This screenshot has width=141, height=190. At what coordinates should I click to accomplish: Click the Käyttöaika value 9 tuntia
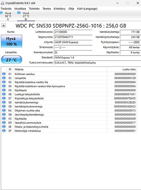130,53
